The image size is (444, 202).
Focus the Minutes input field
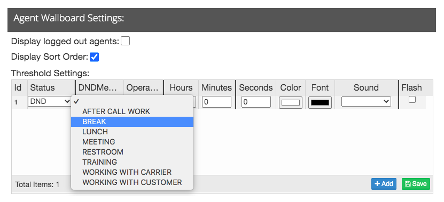[x=216, y=102]
